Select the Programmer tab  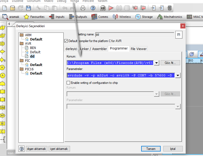coord(119,48)
